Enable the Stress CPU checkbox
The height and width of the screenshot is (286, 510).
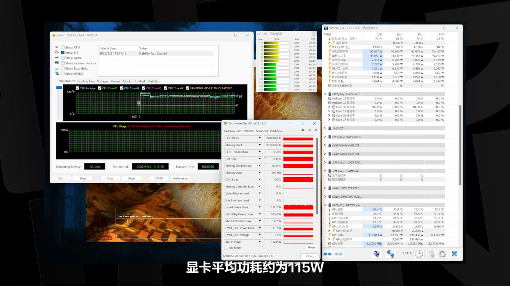pyautogui.click(x=63, y=47)
